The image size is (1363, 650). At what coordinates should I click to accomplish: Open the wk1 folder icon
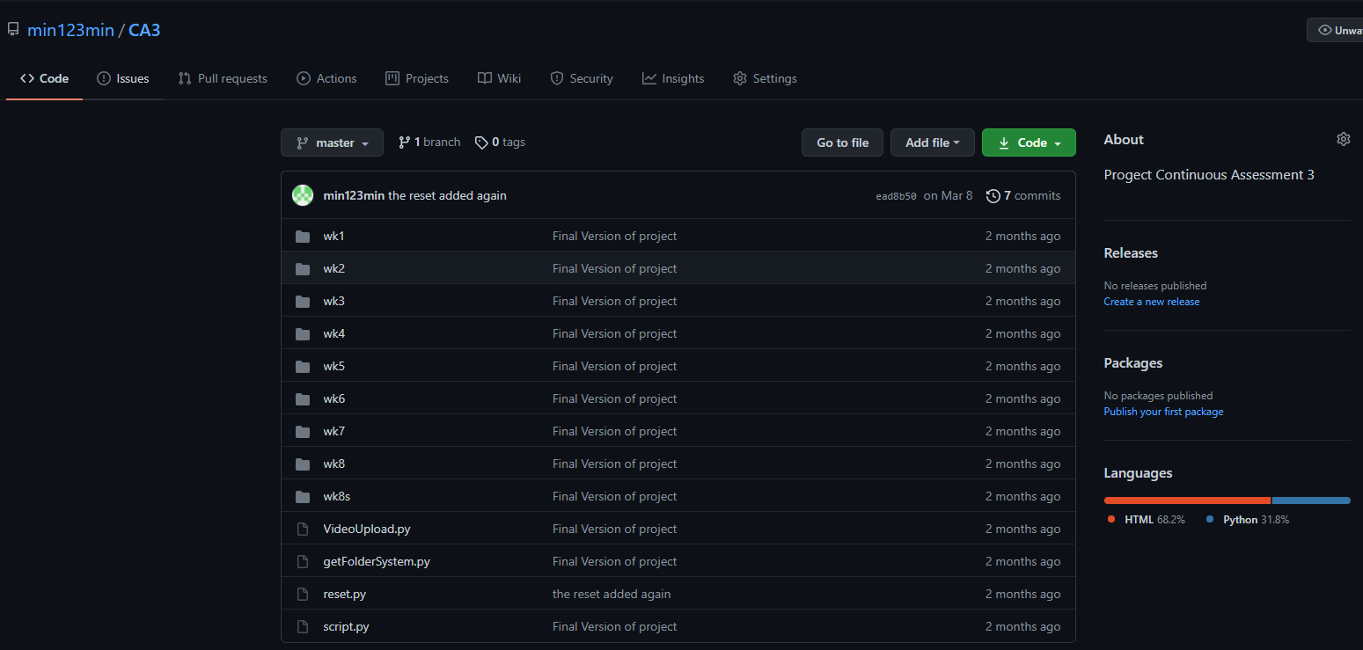tap(303, 237)
